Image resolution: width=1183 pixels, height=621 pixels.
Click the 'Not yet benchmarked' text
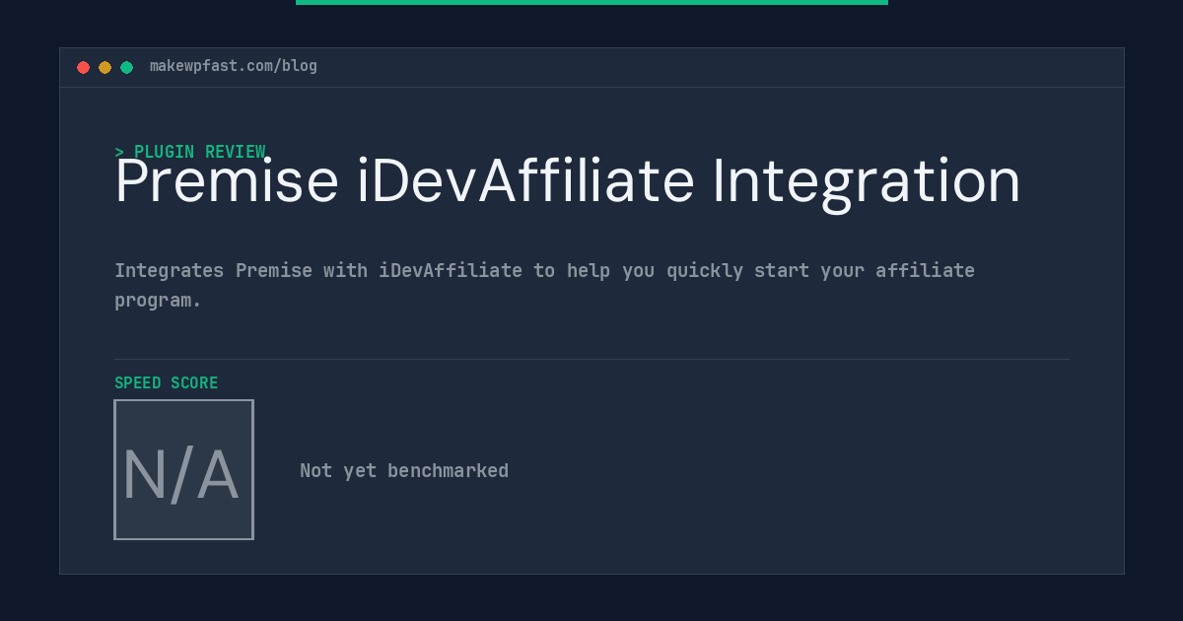(404, 471)
